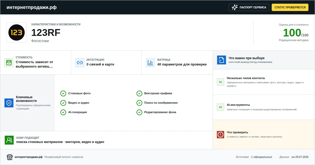The height and width of the screenshot is (165, 315).
Task: Click the checkmark icon beside AI-генерация
Action: click(63, 112)
